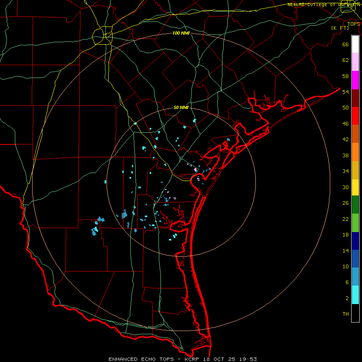Select the "KCRP" radar site identifier
The height and width of the screenshot is (362, 362).
(192, 359)
